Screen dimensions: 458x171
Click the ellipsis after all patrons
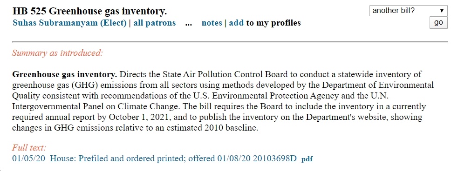click(x=189, y=23)
